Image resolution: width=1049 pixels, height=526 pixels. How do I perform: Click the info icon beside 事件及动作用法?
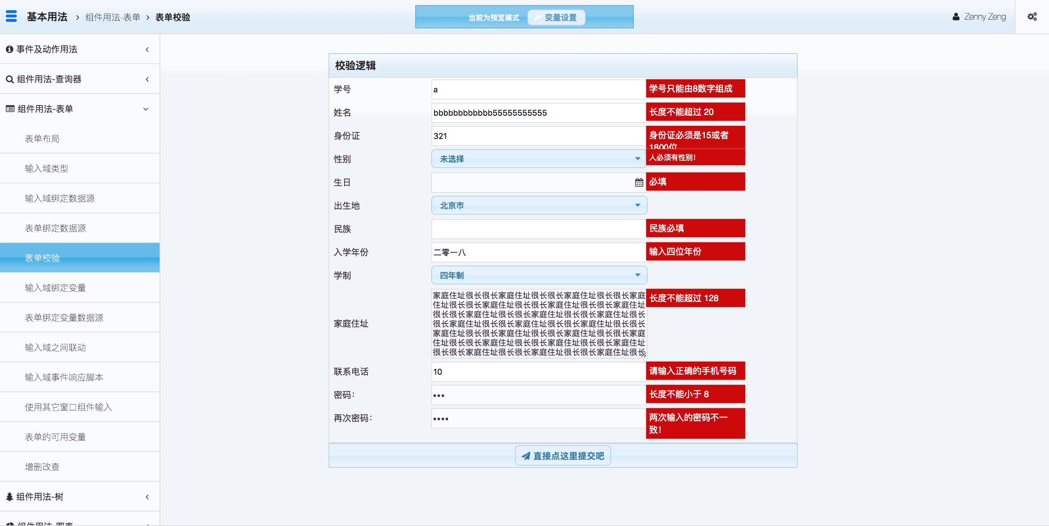9,49
